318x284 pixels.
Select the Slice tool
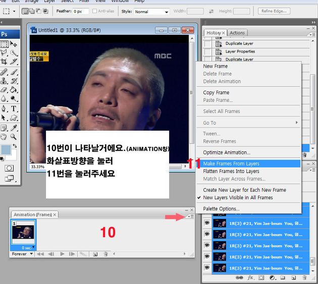[x=14, y=62]
